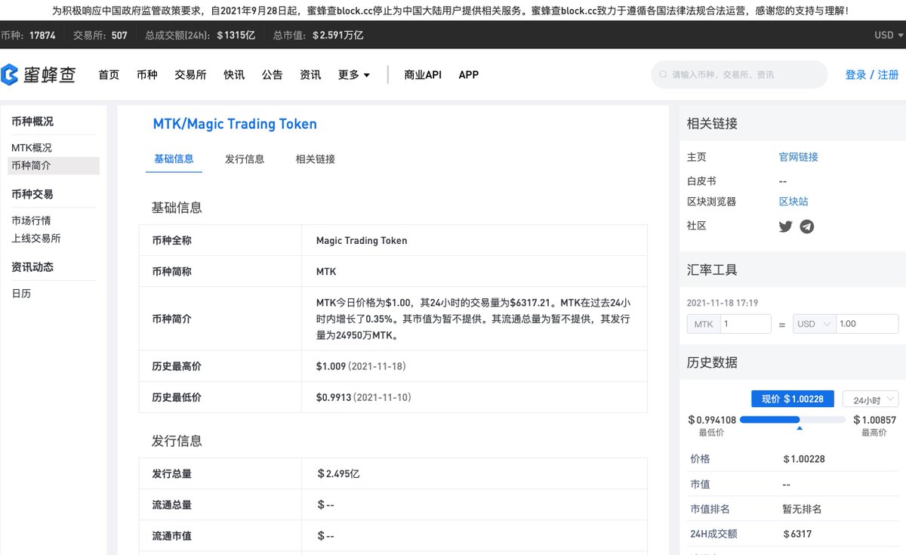Switch to the 基础信息 tab

174,159
